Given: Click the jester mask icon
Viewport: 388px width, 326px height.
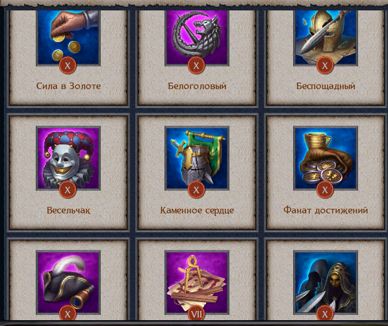Looking at the screenshot, I should tap(68, 158).
